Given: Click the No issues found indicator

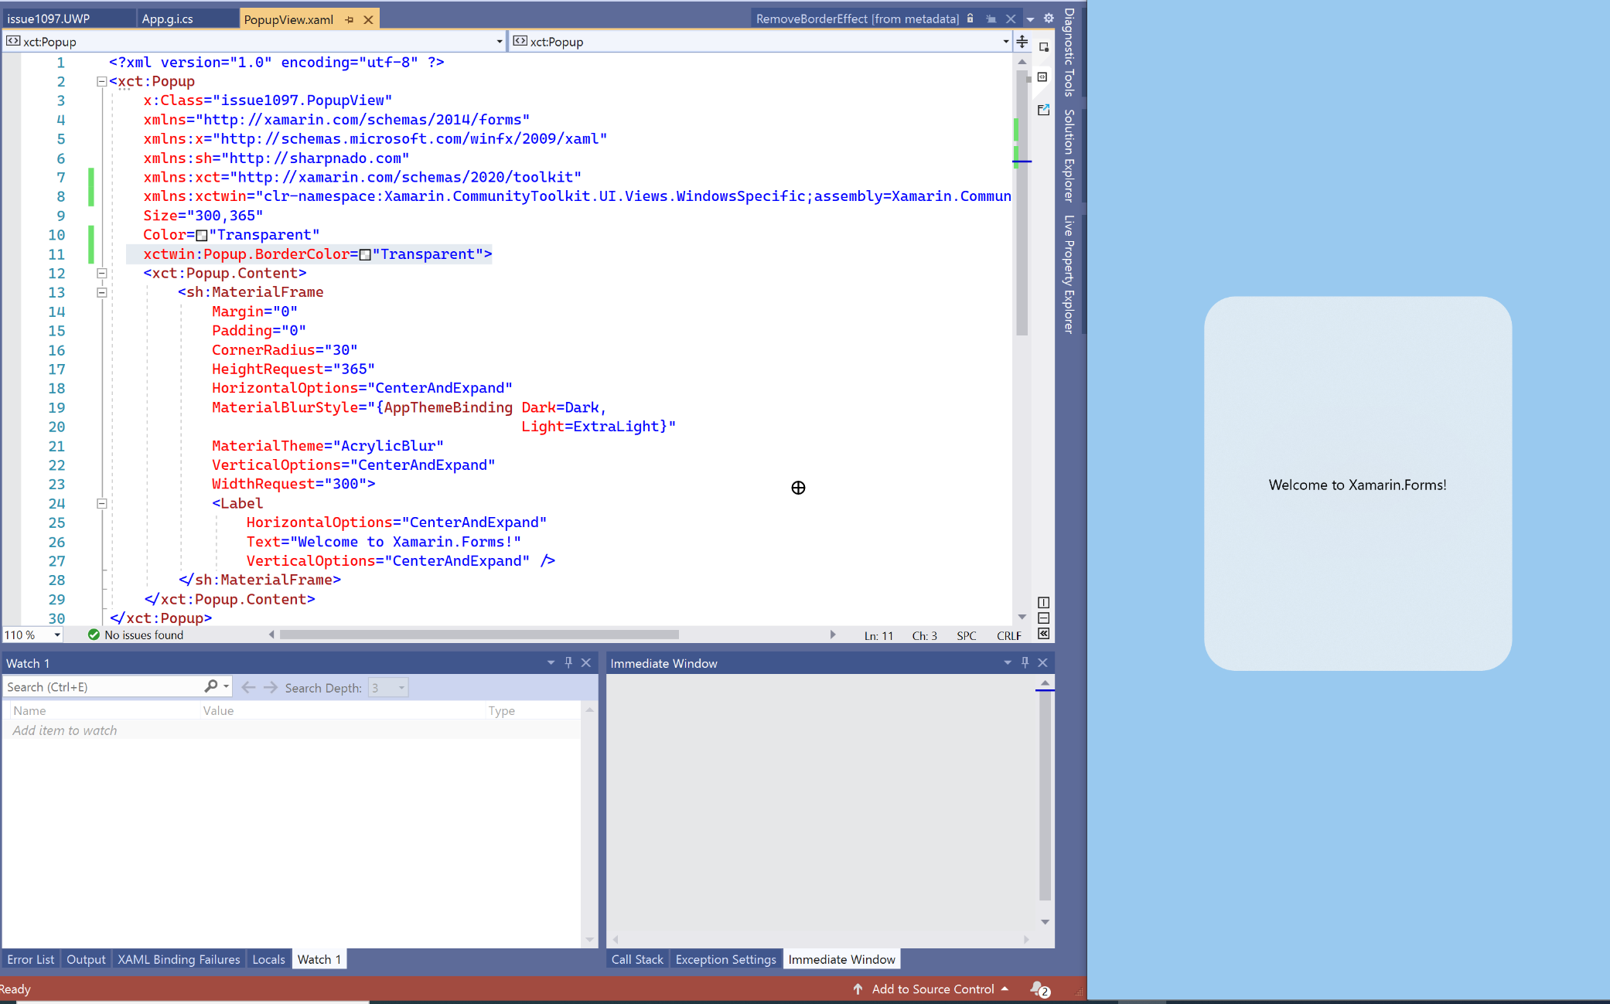Looking at the screenshot, I should [139, 635].
